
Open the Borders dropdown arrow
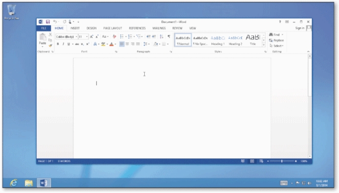tap(168, 44)
